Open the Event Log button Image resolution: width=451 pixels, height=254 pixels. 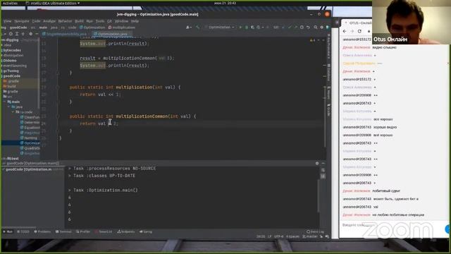pos(315,232)
